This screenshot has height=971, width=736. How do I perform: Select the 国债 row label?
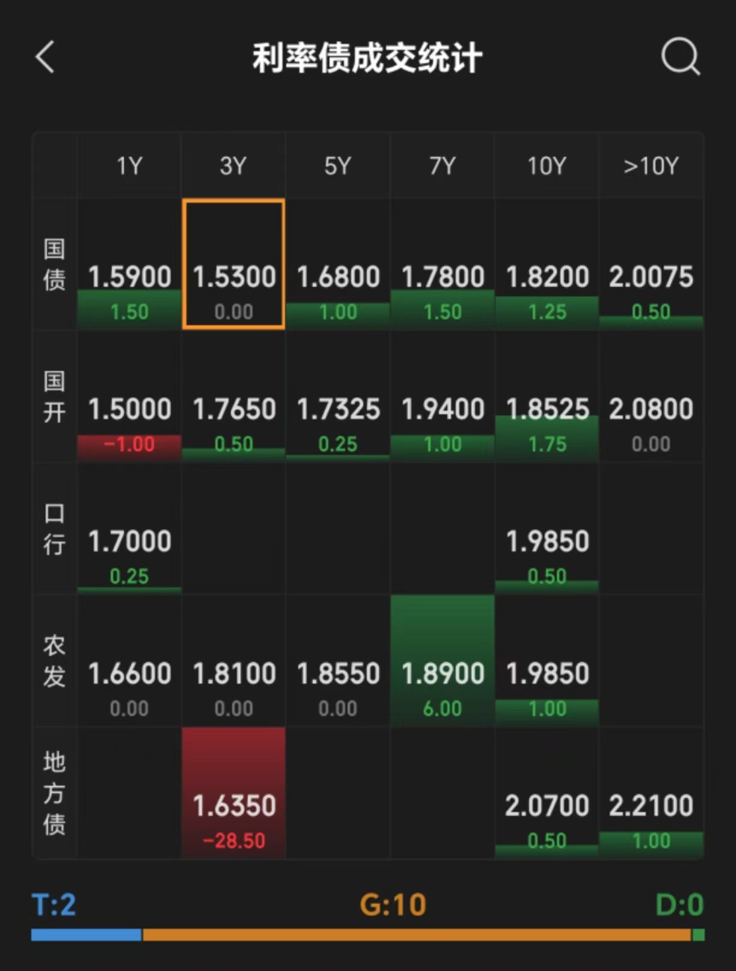tap(54, 264)
